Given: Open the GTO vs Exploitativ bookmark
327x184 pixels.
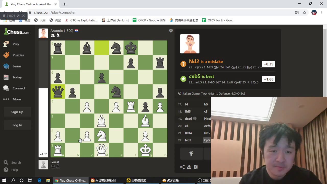Looking at the screenshot, I should coord(81,20).
